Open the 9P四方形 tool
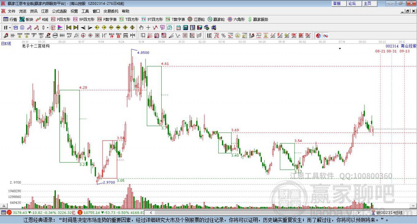The image size is (417, 224). click(x=84, y=20)
